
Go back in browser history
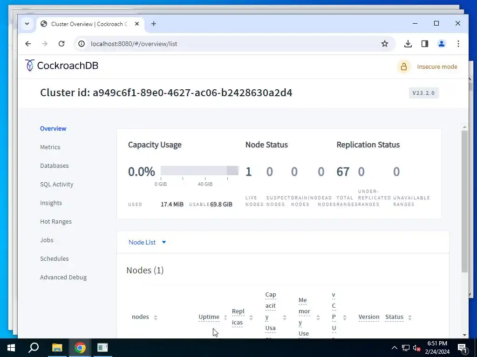28,44
